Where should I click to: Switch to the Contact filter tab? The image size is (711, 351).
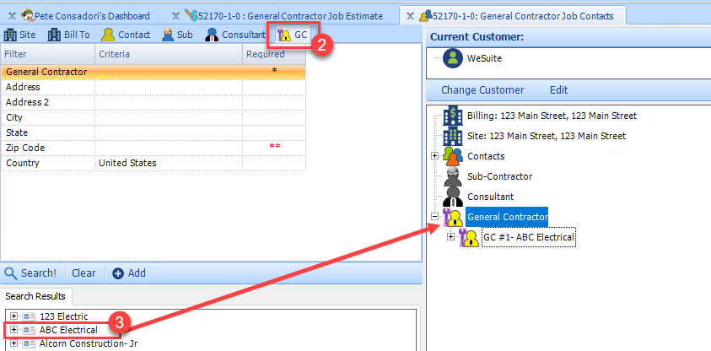pyautogui.click(x=126, y=35)
